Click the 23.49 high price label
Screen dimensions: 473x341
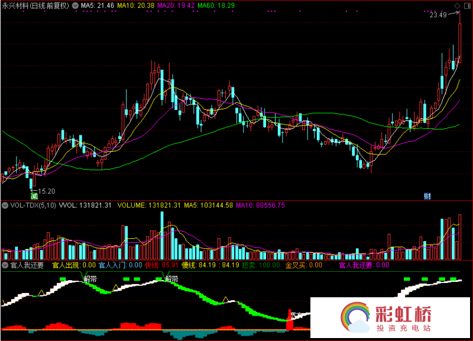pyautogui.click(x=438, y=15)
